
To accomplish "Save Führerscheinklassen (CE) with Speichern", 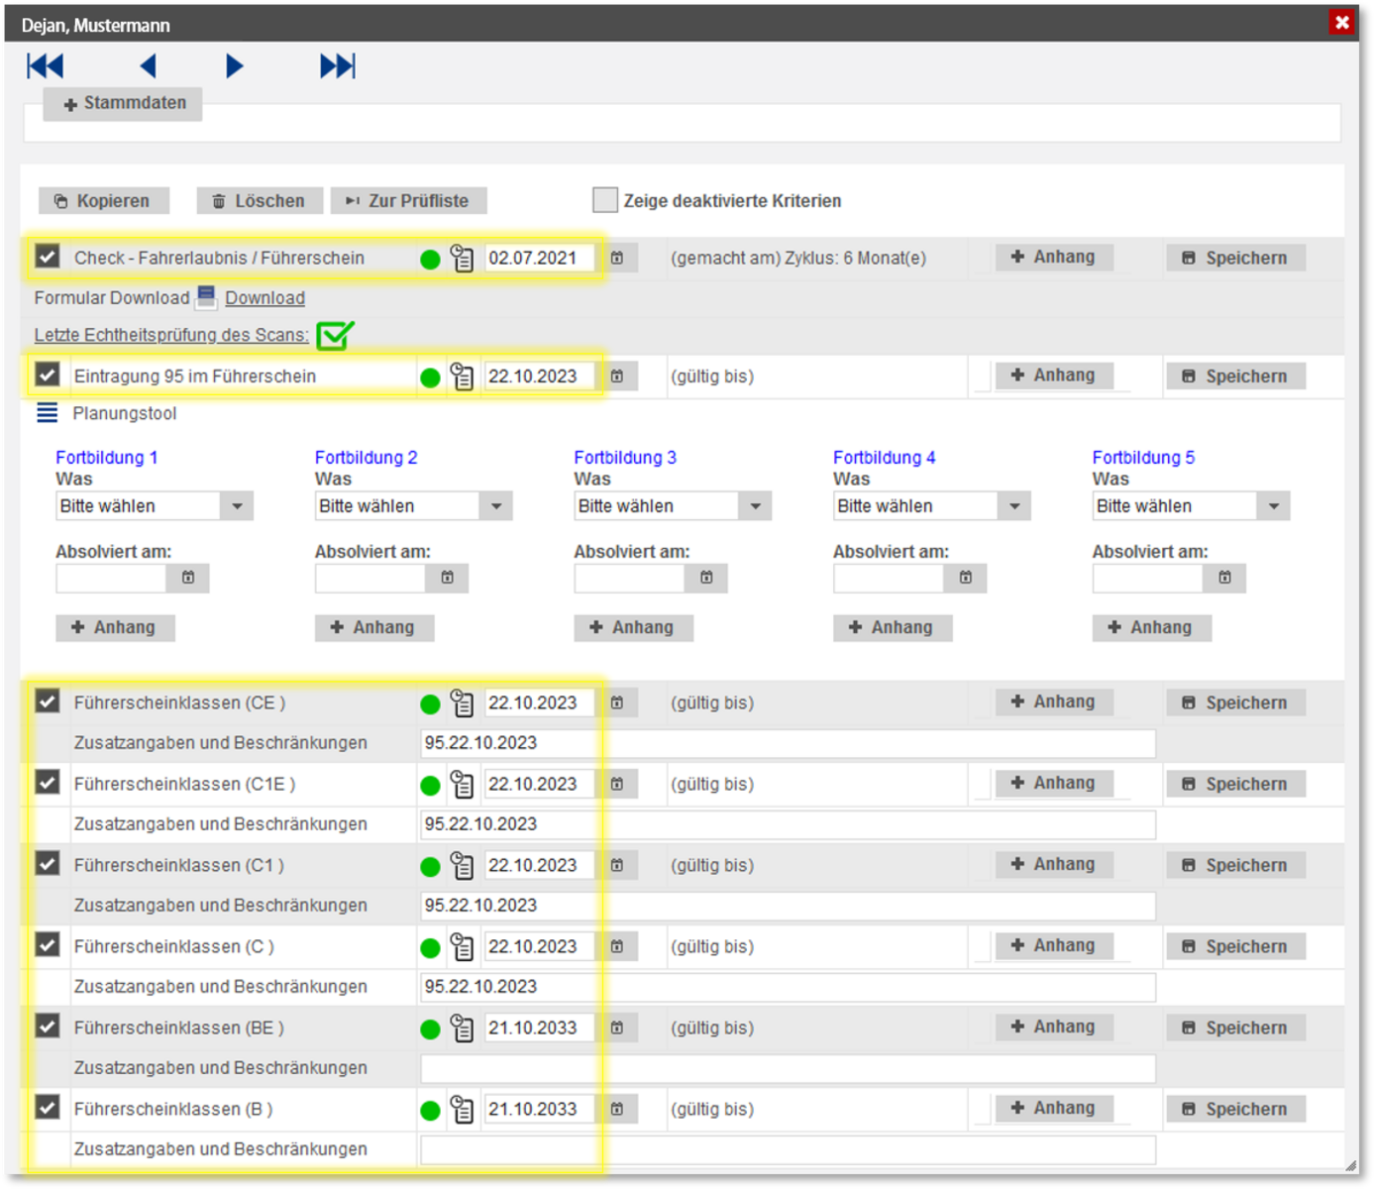I will tap(1235, 703).
